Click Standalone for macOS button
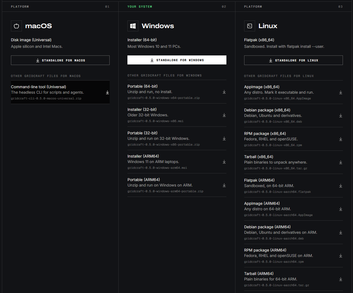The image size is (353, 293). [60, 60]
